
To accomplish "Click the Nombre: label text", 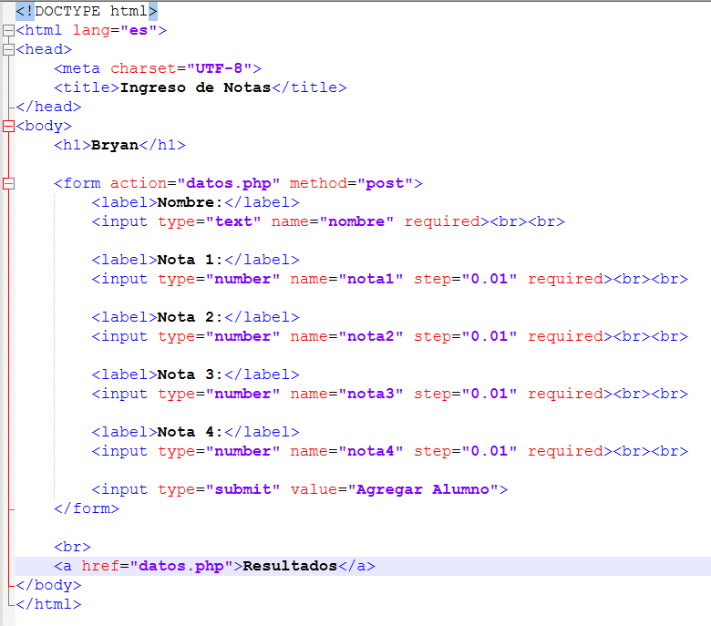I will [191, 202].
